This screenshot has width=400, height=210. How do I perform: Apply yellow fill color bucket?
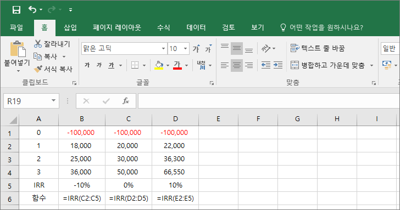point(159,65)
